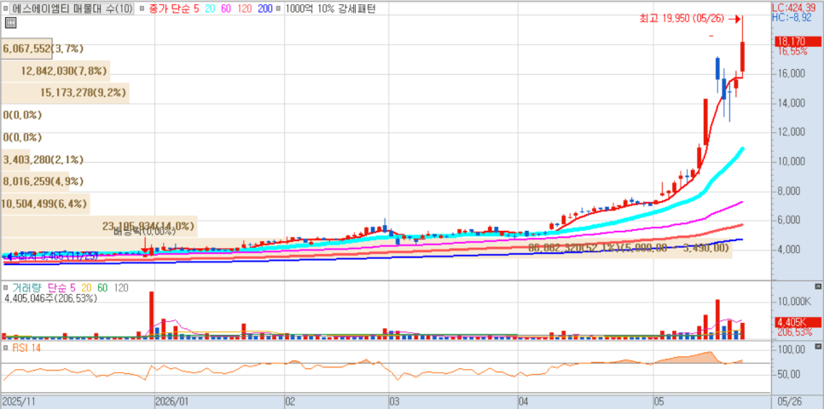The width and height of the screenshot is (824, 409).
Task: Toggle the RSI 14 legend square marker
Action: (x=6, y=348)
